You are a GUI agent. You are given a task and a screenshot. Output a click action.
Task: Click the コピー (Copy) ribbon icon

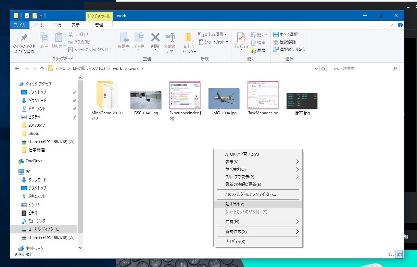click(x=43, y=41)
